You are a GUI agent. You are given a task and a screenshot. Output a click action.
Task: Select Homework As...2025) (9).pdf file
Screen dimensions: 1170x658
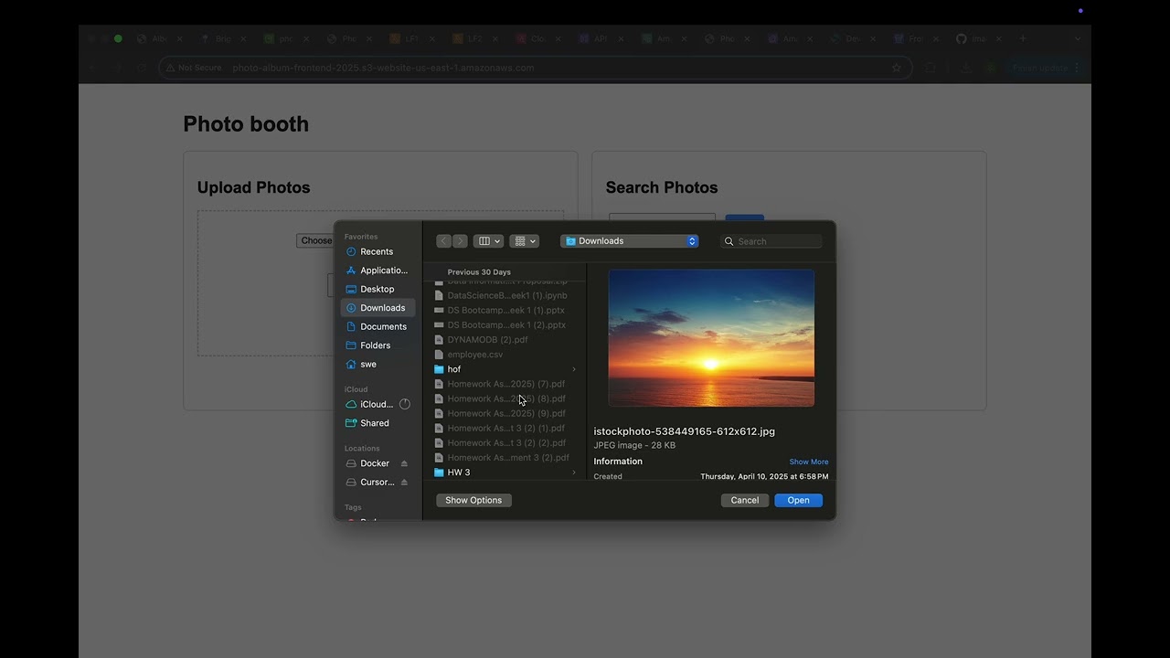505,413
